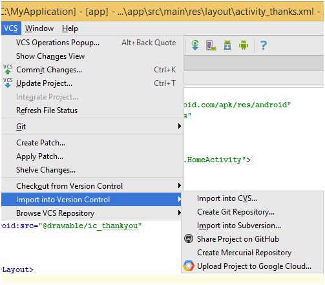Click the GitHub icon beside Share Project
This screenshot has height=285, width=325.
tap(189, 238)
